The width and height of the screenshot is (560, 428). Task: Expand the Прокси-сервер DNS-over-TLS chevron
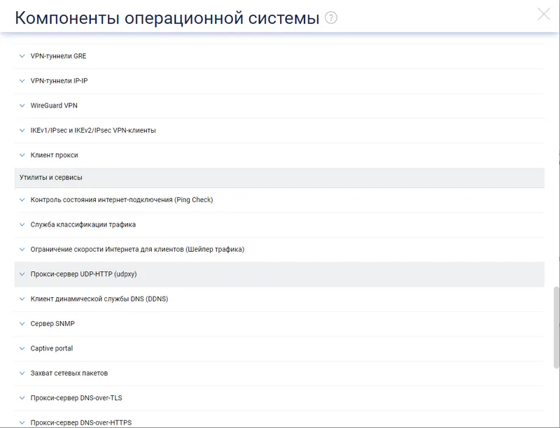[22, 398]
